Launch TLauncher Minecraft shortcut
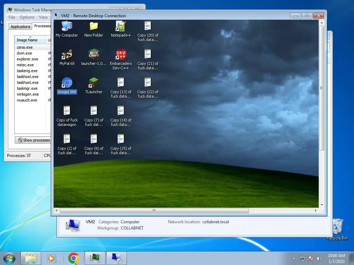This screenshot has width=354, height=265. pos(94,86)
